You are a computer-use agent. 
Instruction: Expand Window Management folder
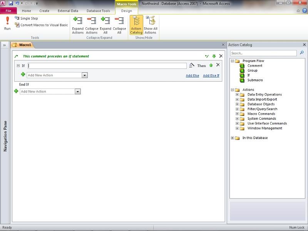coord(237,128)
